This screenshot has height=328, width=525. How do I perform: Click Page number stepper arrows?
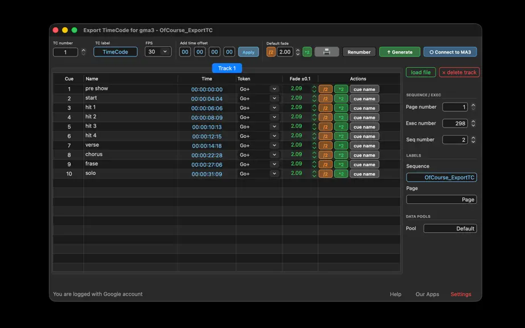point(473,106)
